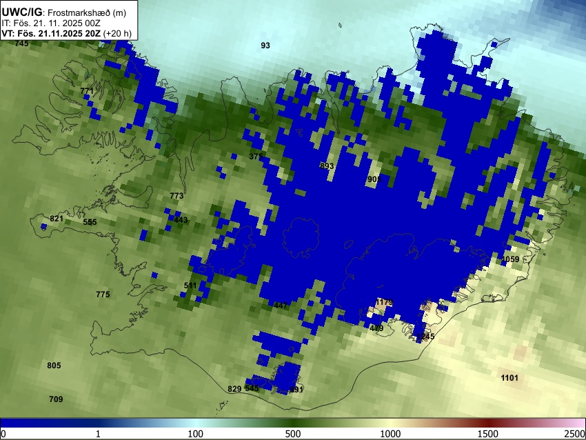Click the map value 829
This screenshot has height=440, width=586.
(x=234, y=389)
